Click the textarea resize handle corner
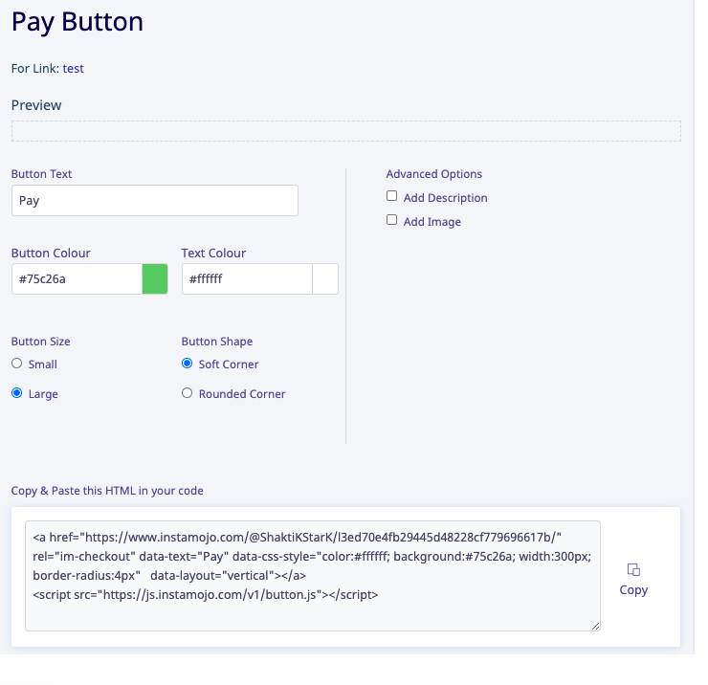 [595, 626]
